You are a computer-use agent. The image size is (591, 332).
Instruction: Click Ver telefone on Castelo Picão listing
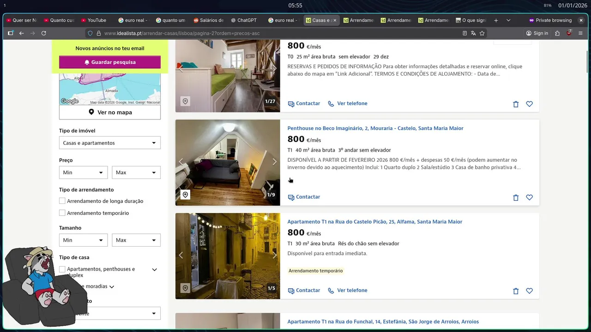(348, 290)
